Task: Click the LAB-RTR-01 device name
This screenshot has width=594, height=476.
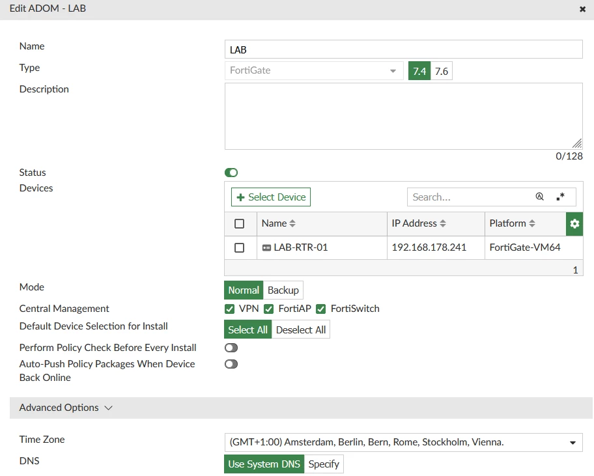Action: 300,247
